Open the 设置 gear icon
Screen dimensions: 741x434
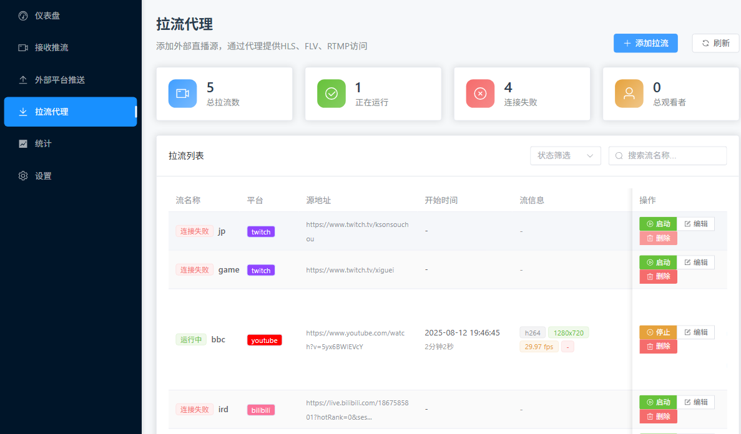[23, 175]
